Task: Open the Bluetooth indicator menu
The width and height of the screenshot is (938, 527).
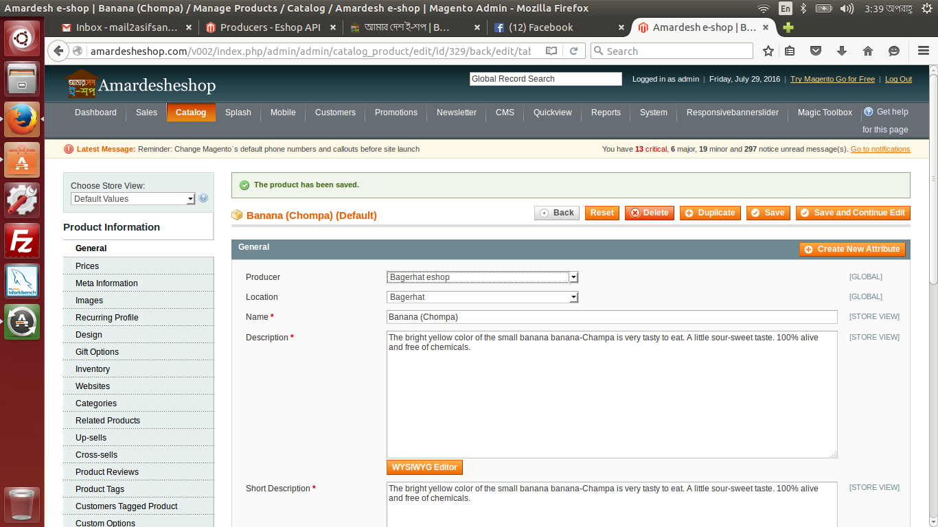Action: point(803,8)
